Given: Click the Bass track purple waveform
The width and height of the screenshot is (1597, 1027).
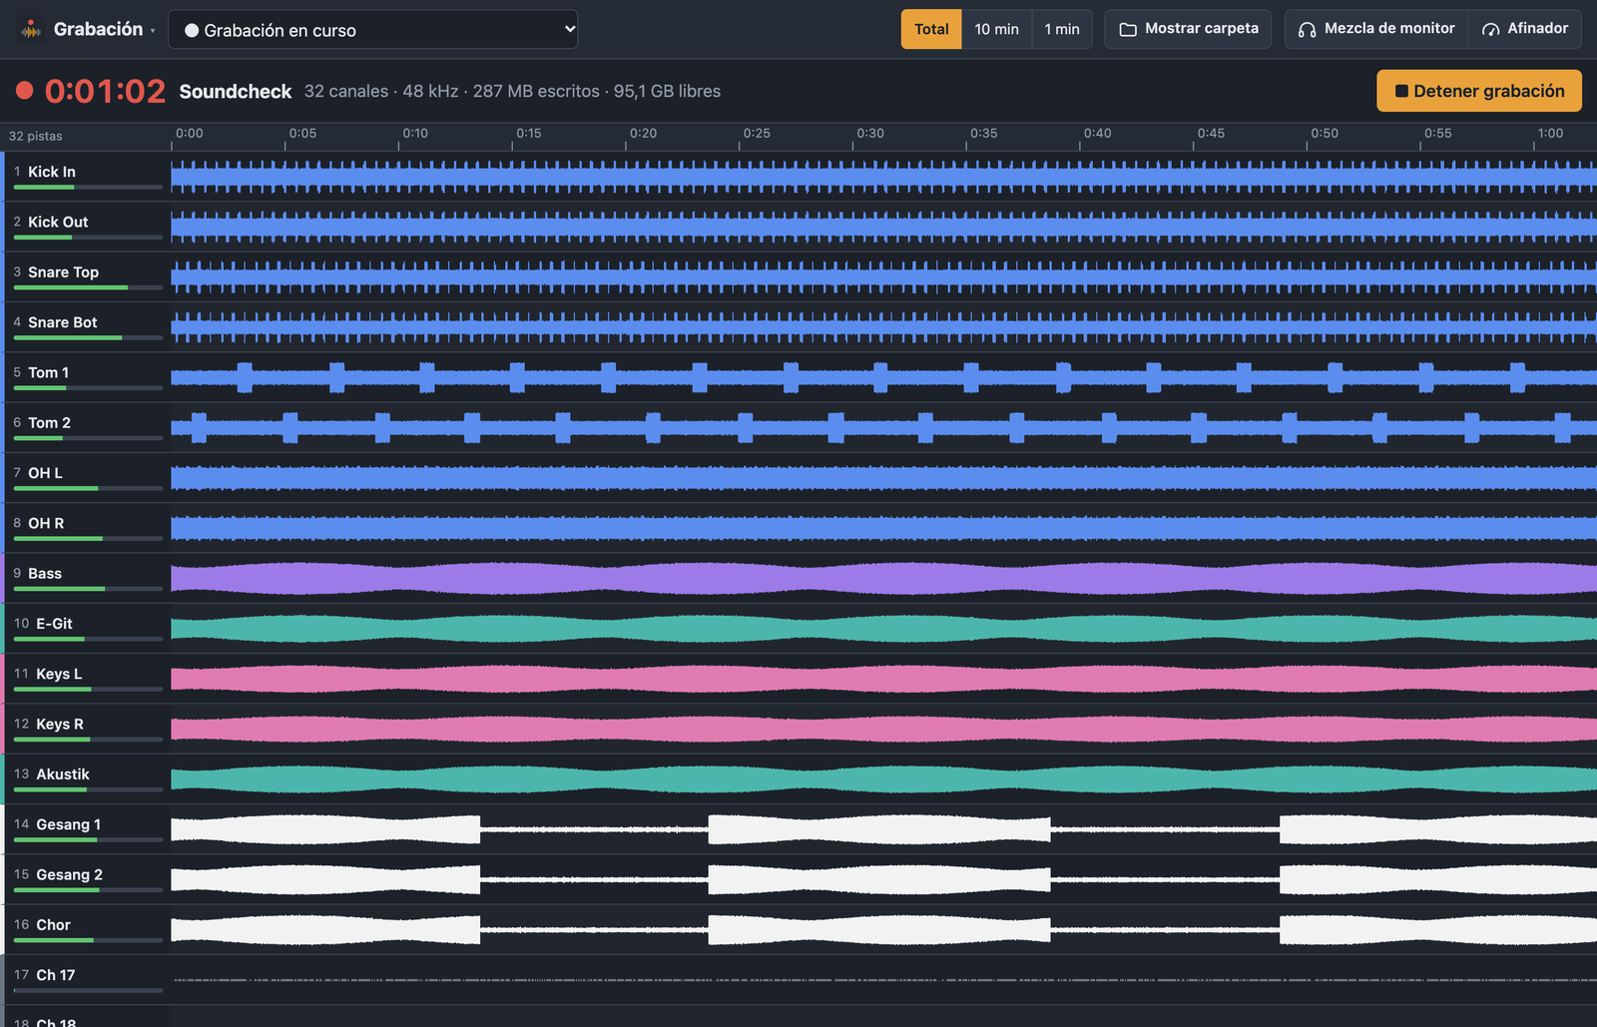Looking at the screenshot, I should point(883,579).
